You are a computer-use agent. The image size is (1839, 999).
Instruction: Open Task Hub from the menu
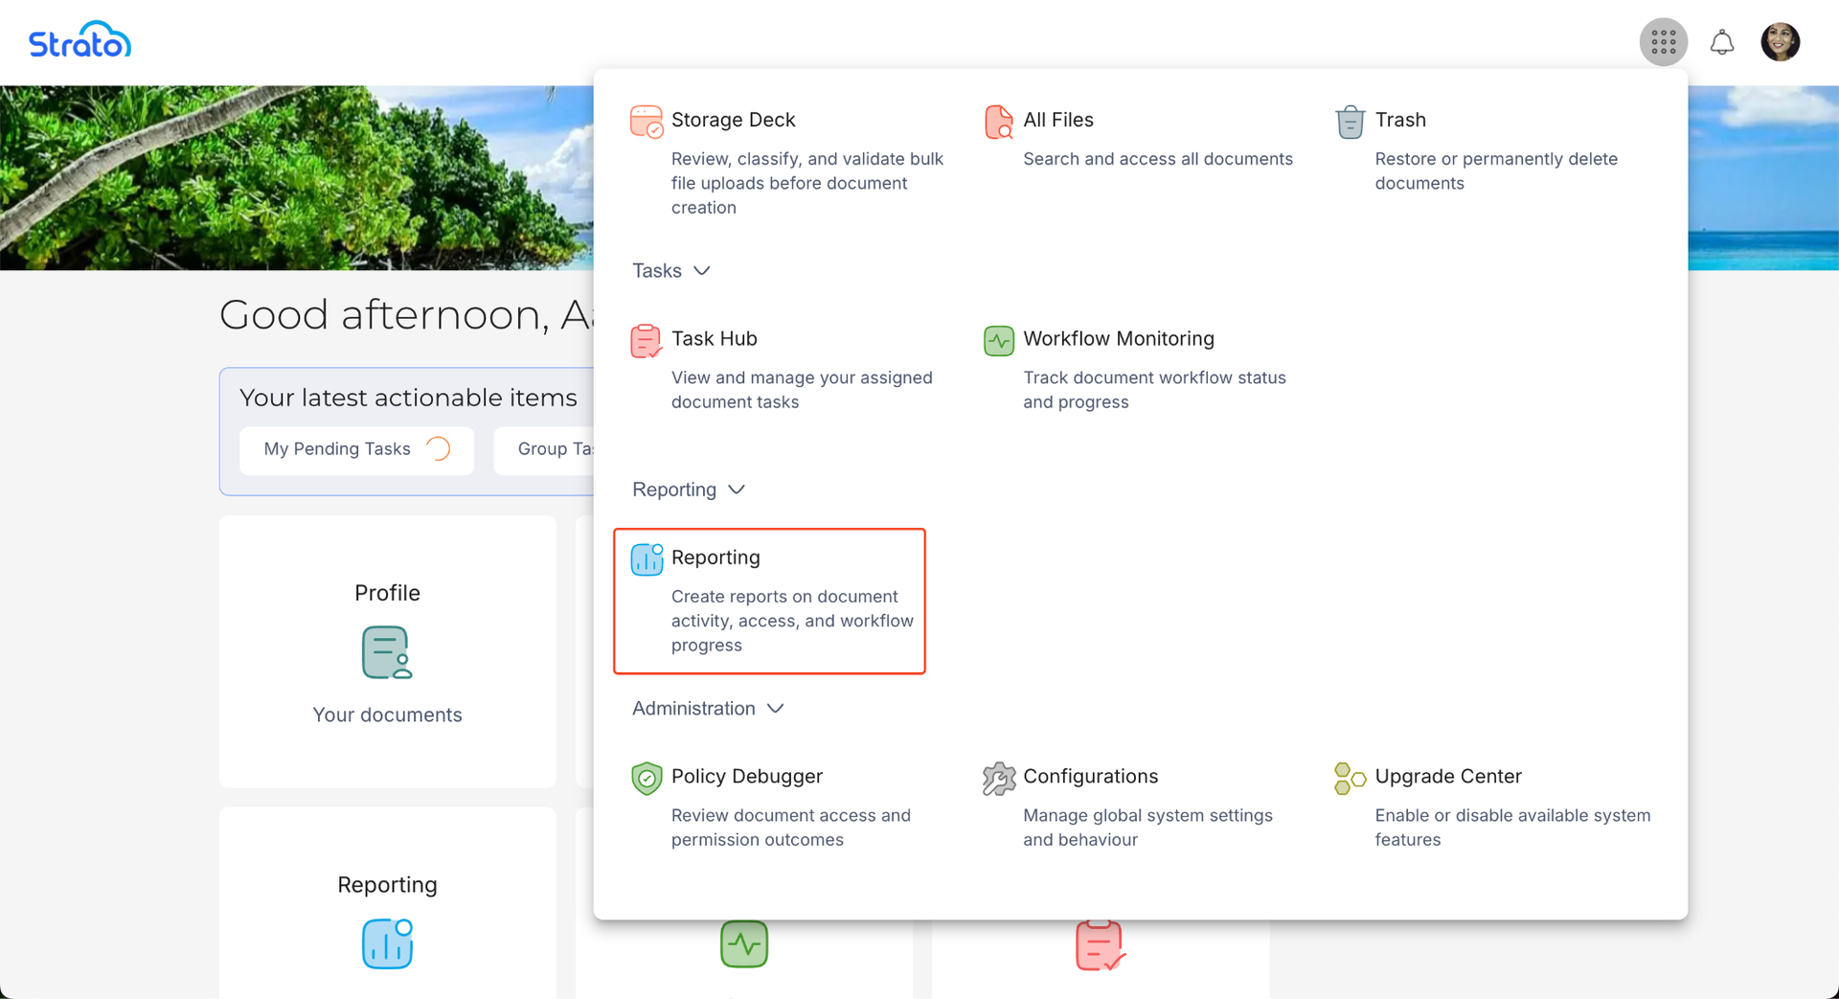714,339
